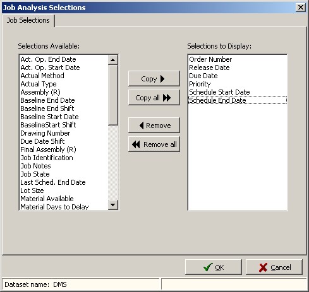This screenshot has width=309, height=292.
Task: Click the Remove all double-arrow button
Action: [154, 144]
